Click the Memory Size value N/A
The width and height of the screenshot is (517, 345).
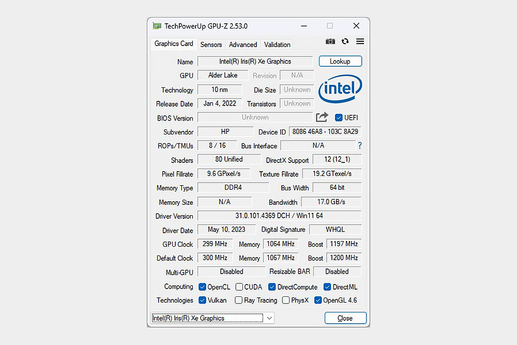[x=224, y=202]
